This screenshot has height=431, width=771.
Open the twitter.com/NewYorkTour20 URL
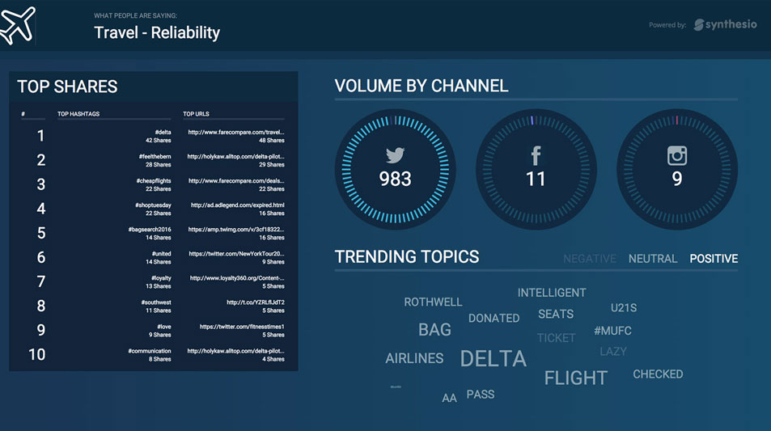click(x=236, y=254)
